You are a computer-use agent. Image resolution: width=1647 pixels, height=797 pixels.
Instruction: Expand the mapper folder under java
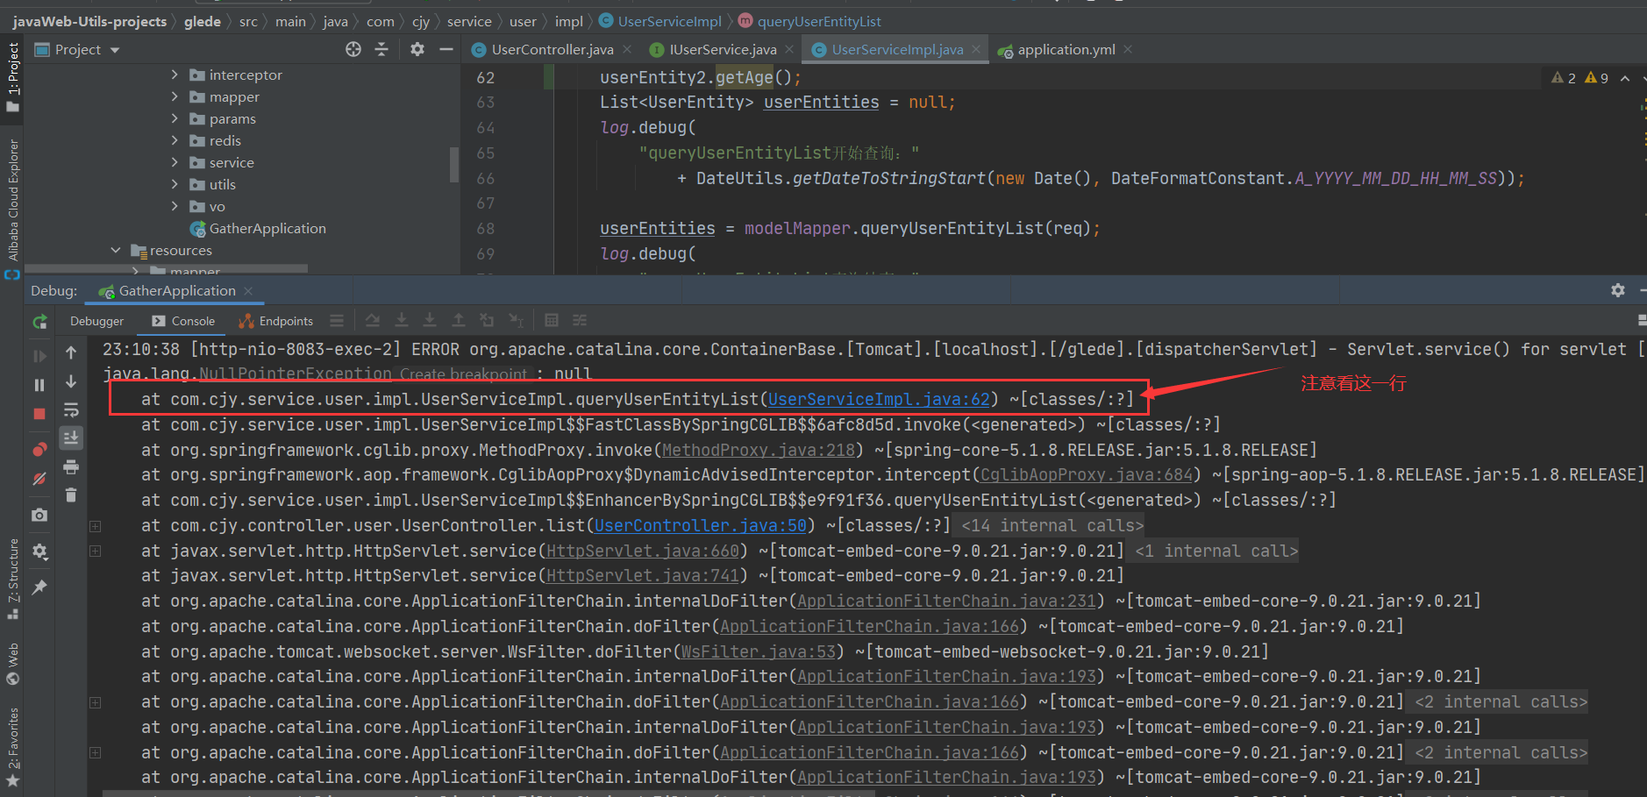(175, 96)
